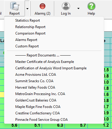The image size is (112, 129).
Task: Expand the Log In dropdown arrow
Action: pos(78,8)
